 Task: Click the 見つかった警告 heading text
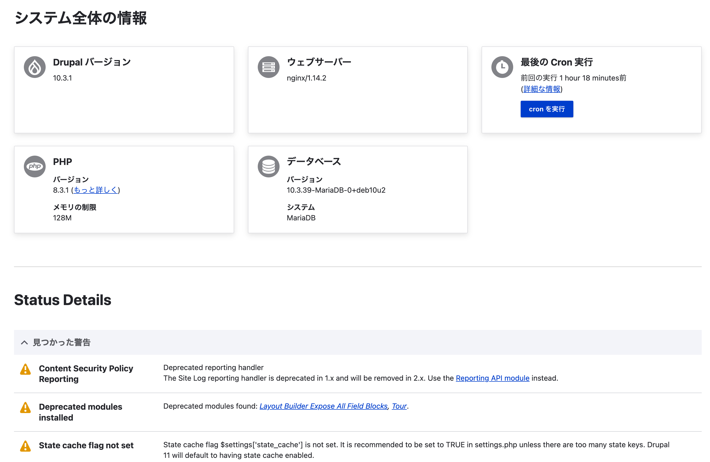point(61,343)
